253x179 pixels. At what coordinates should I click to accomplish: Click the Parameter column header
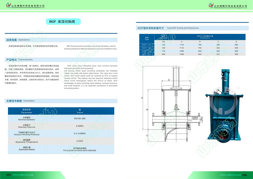(27, 111)
